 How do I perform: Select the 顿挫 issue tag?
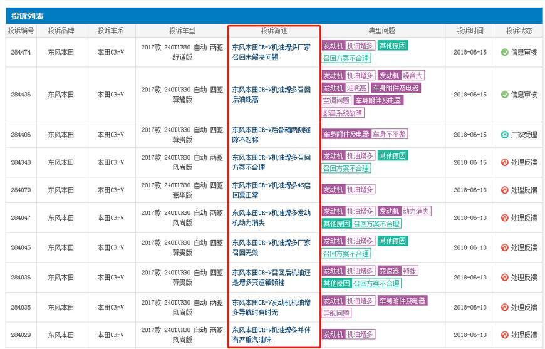click(x=409, y=271)
